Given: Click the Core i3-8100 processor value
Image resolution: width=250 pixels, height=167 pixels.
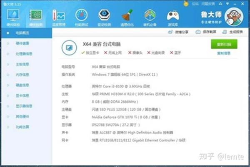Looking at the screenshot, I should (x=121, y=86).
